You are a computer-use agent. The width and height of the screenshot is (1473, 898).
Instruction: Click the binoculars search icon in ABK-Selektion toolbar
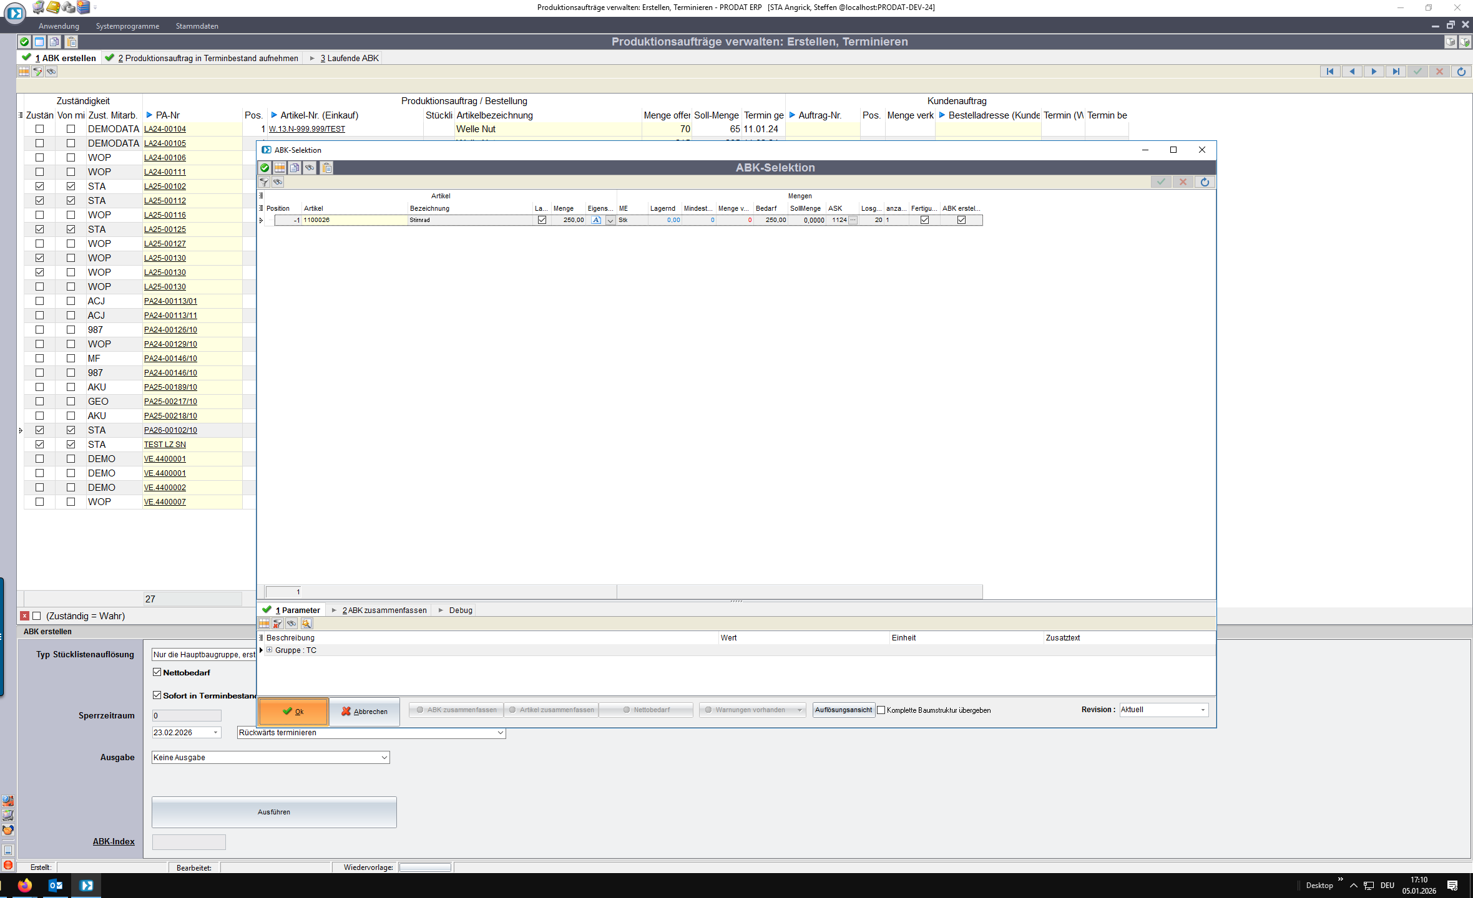point(310,168)
